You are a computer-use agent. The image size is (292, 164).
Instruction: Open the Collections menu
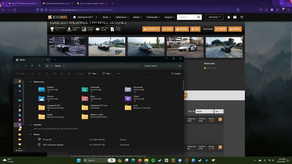coord(122,17)
